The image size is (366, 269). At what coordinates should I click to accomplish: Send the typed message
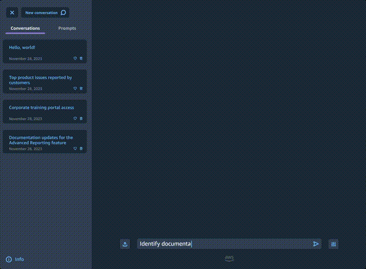316,244
